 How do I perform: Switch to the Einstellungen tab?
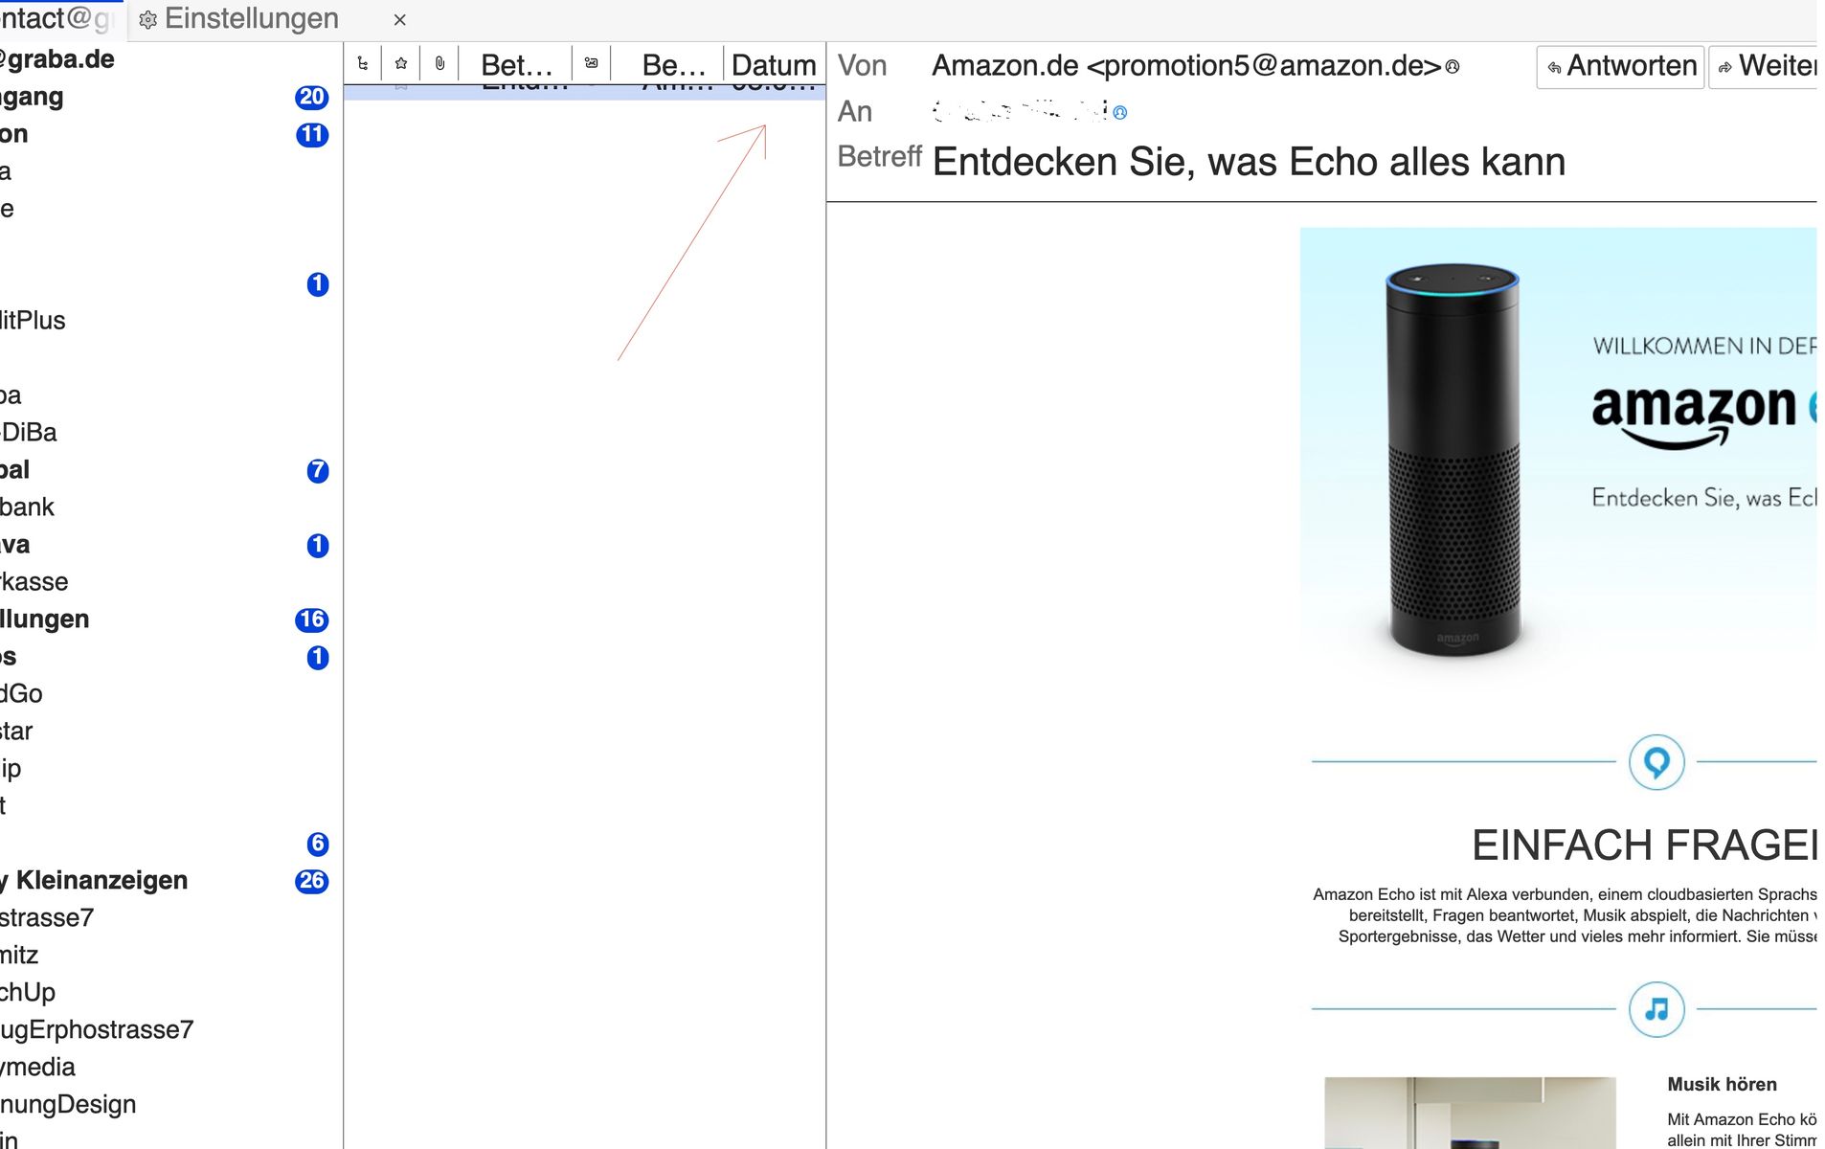point(251,19)
